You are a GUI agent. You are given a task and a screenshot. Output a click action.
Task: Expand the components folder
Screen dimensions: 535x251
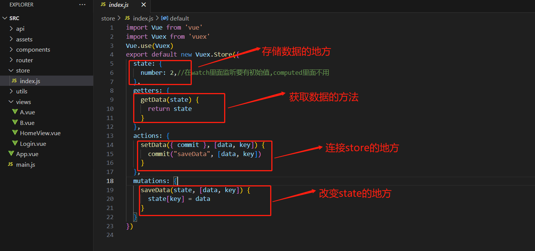coord(34,49)
